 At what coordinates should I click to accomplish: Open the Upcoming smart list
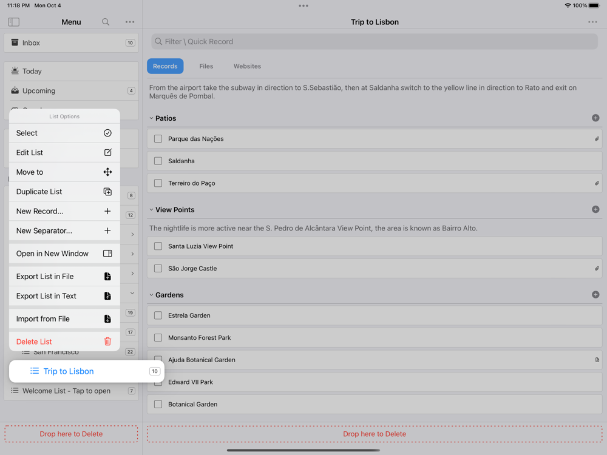71,91
